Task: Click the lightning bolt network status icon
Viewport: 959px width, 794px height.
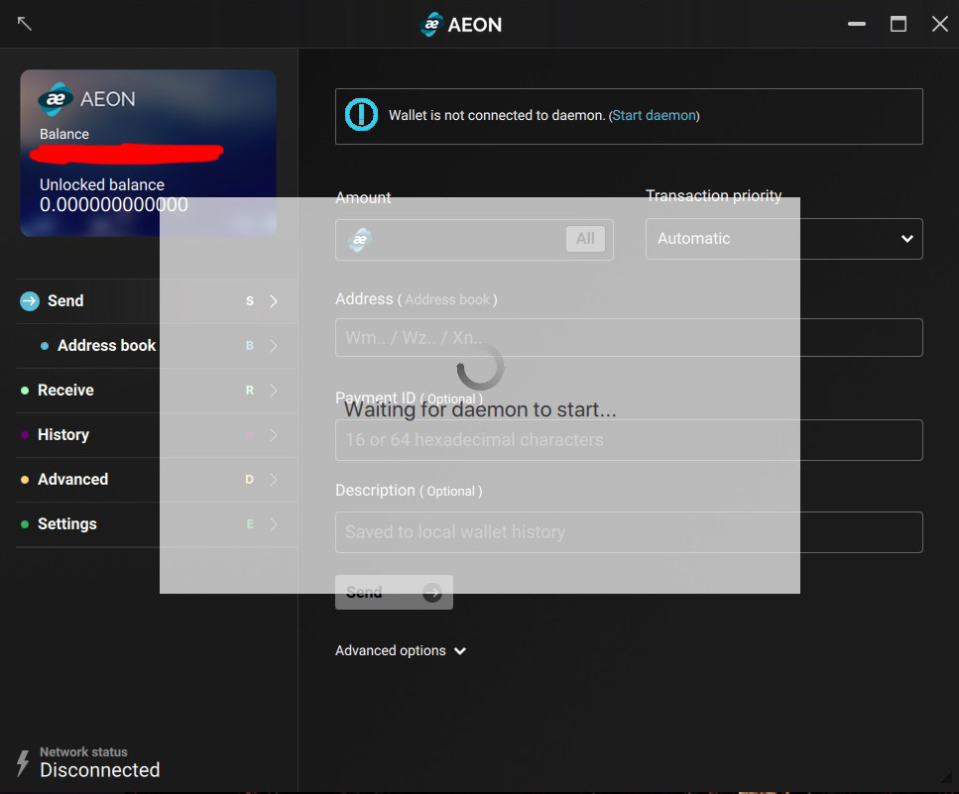Action: click(23, 763)
